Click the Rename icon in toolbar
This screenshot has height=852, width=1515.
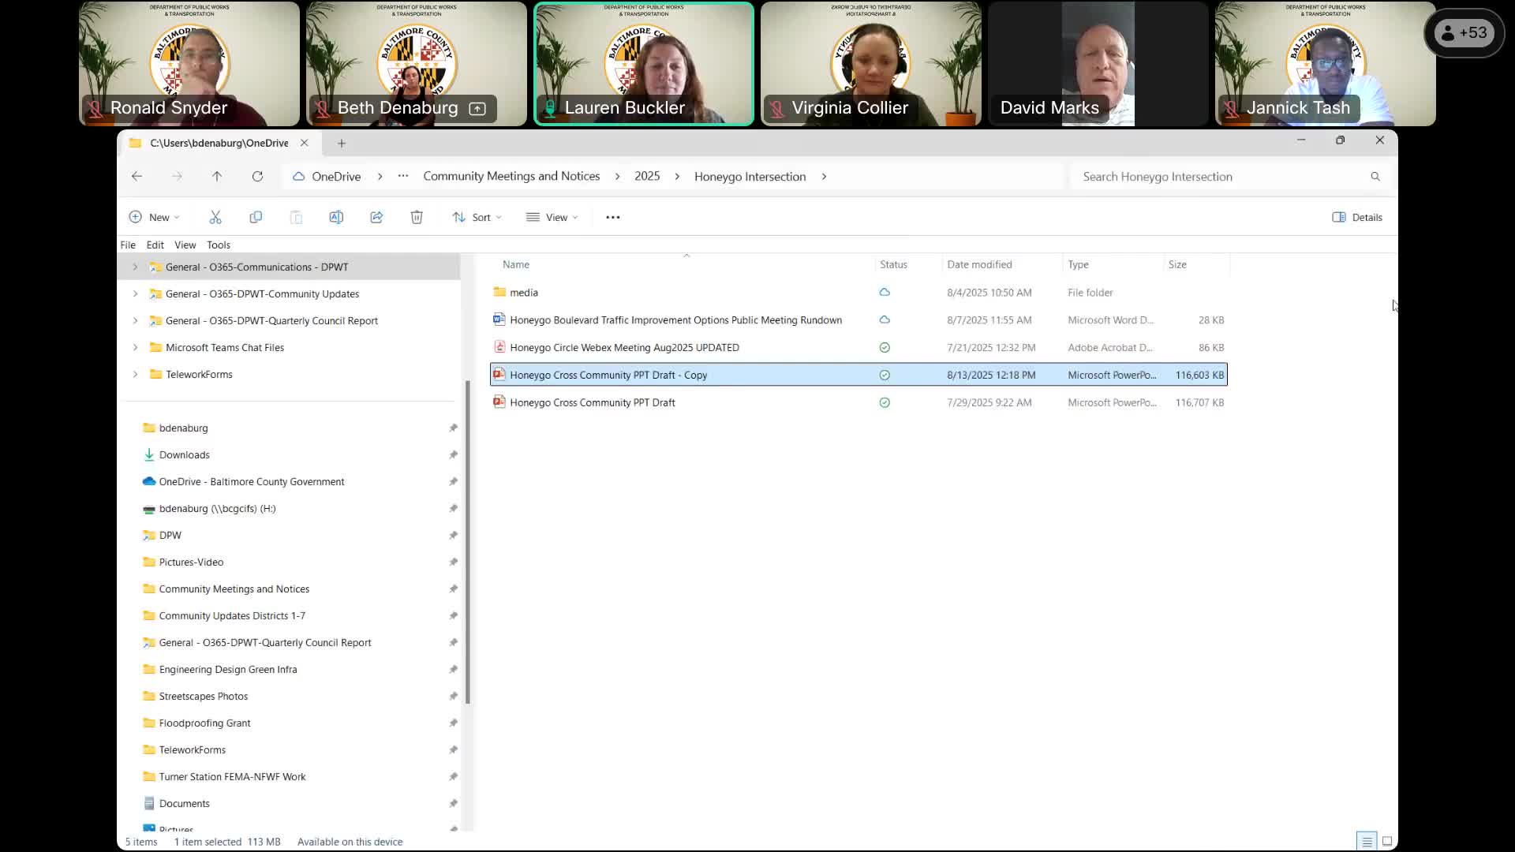(x=336, y=217)
